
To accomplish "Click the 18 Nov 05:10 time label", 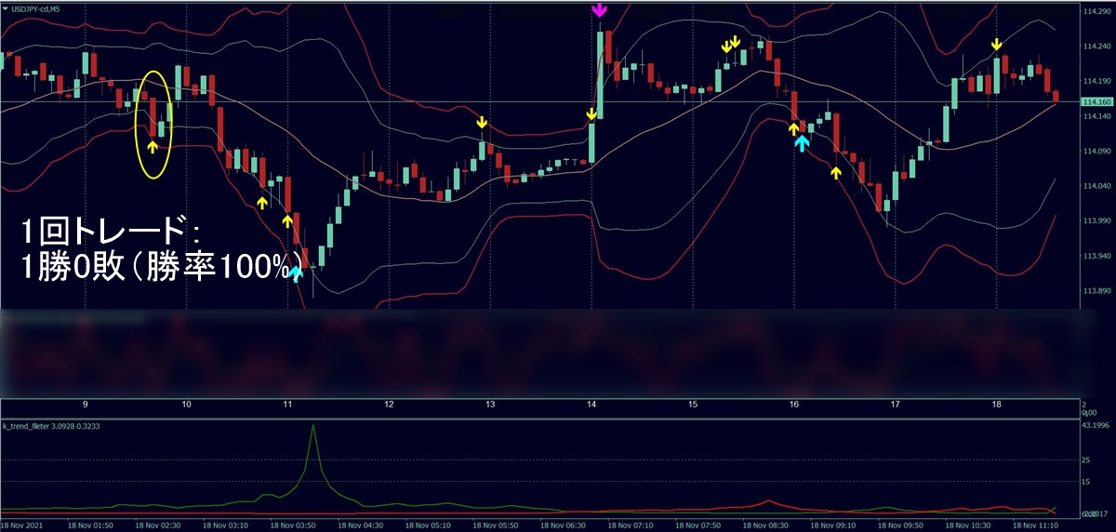I will point(429,525).
